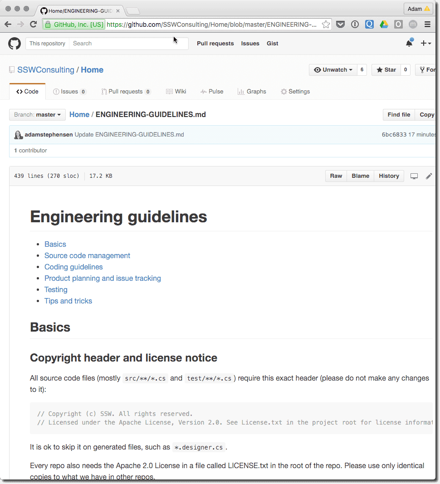Click the GitHub octocat logo
The width and height of the screenshot is (440, 484).
(x=15, y=44)
